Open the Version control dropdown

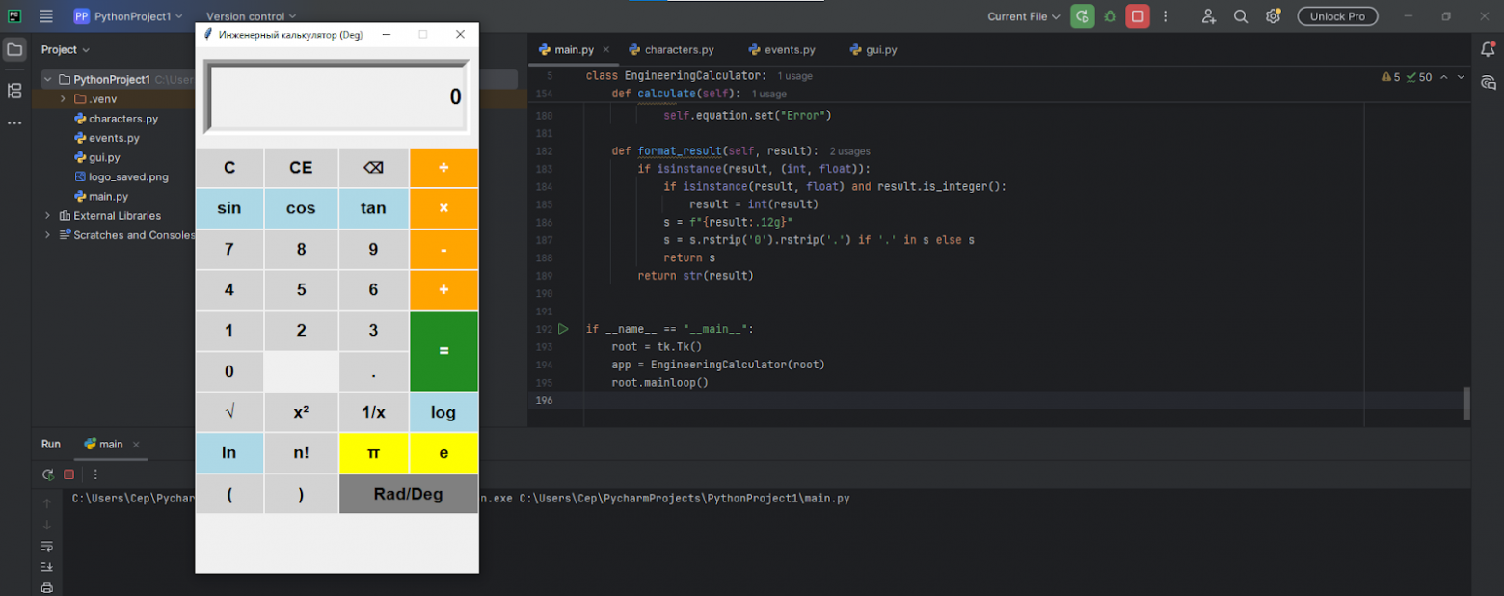(251, 16)
